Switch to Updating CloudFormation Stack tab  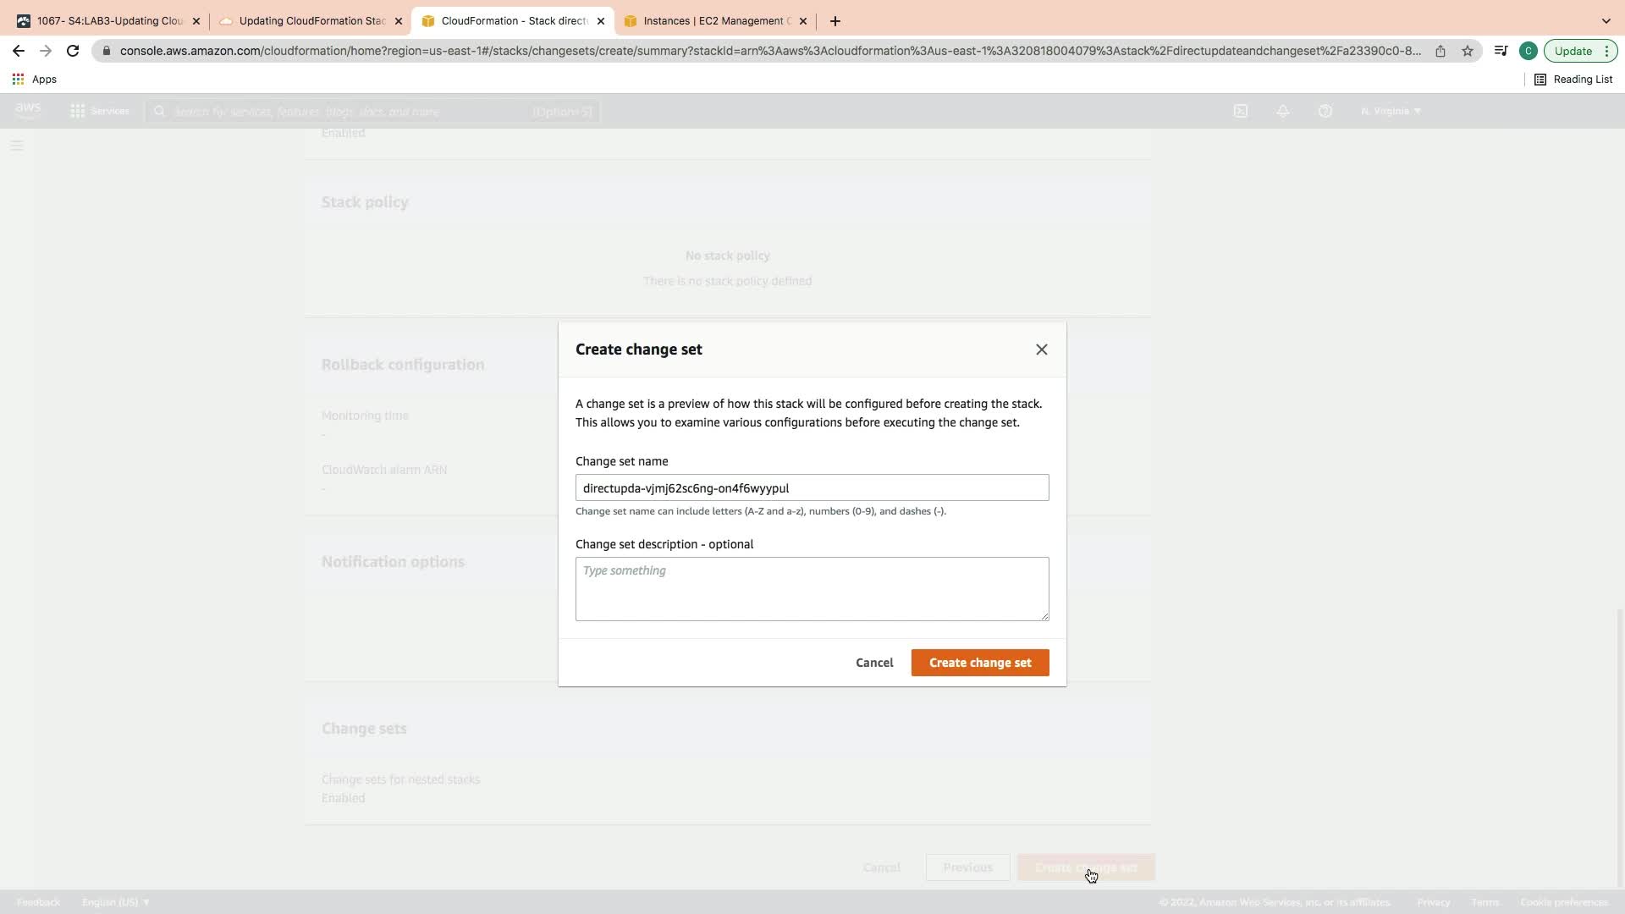[310, 21]
